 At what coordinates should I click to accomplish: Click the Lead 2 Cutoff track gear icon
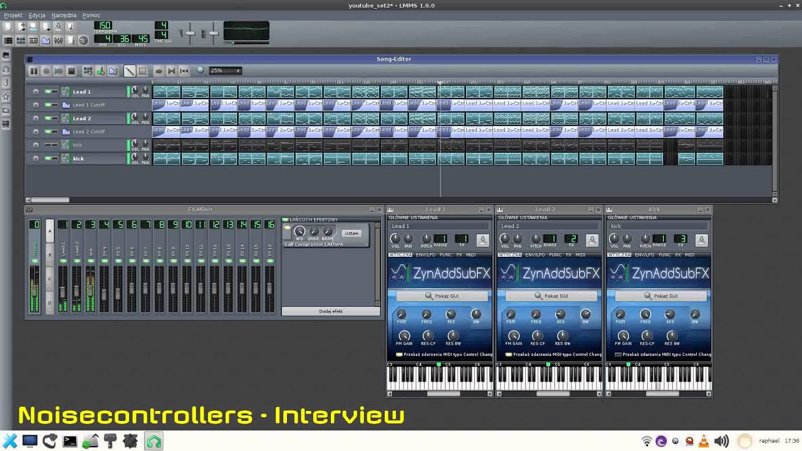36,132
